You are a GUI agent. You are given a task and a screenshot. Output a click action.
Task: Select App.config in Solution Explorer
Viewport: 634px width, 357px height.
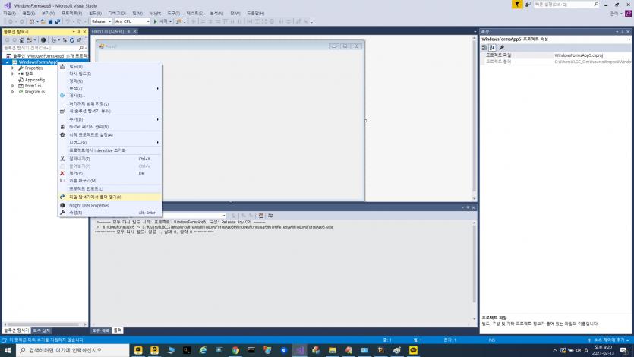pyautogui.click(x=34, y=80)
